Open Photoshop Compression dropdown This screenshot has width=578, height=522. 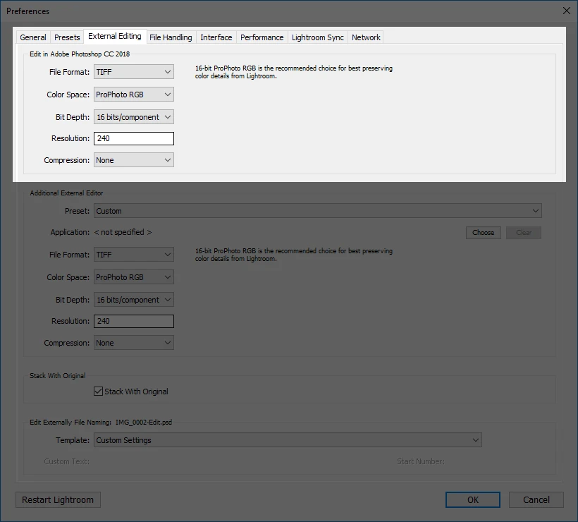tap(134, 160)
